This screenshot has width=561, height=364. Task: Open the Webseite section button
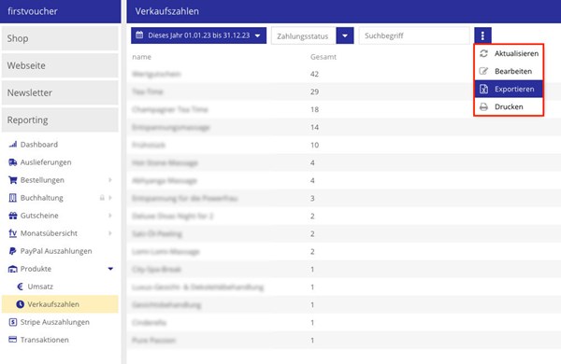click(60, 65)
